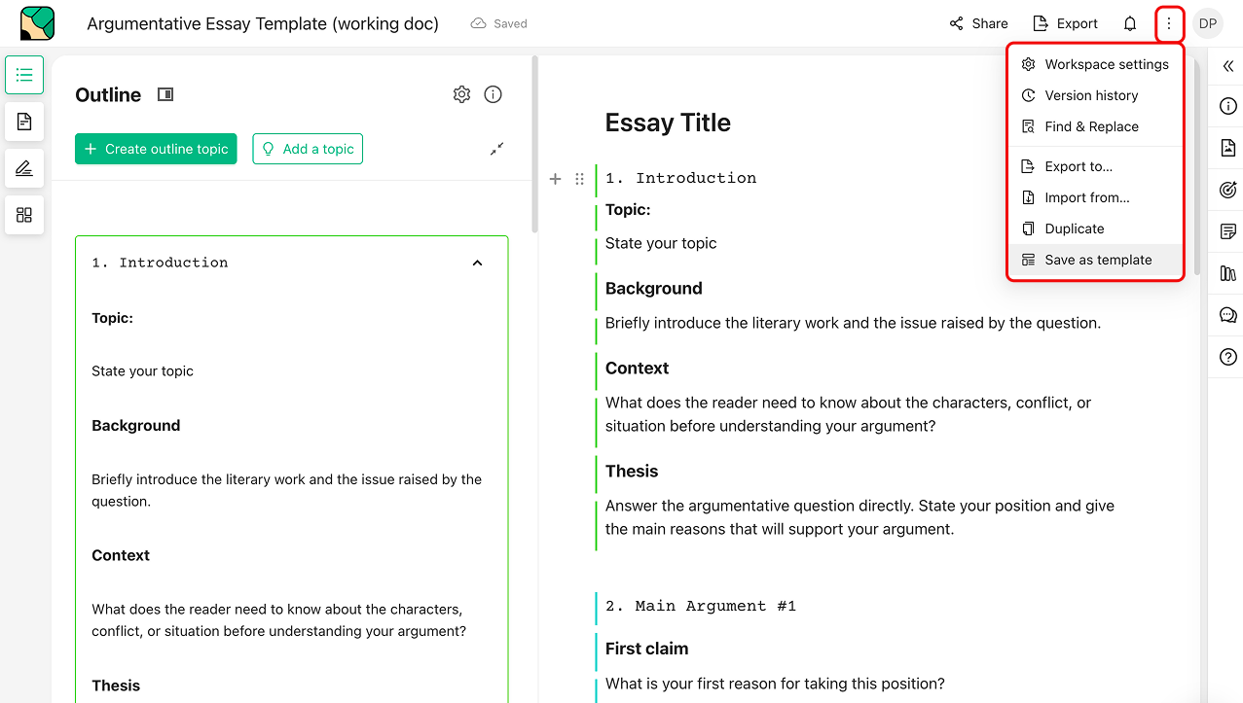Open target goals icon in right sidebar
The height and width of the screenshot is (703, 1243).
pyautogui.click(x=1228, y=190)
